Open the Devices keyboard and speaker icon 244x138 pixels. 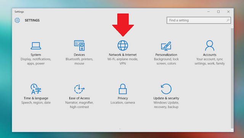pos(79,45)
